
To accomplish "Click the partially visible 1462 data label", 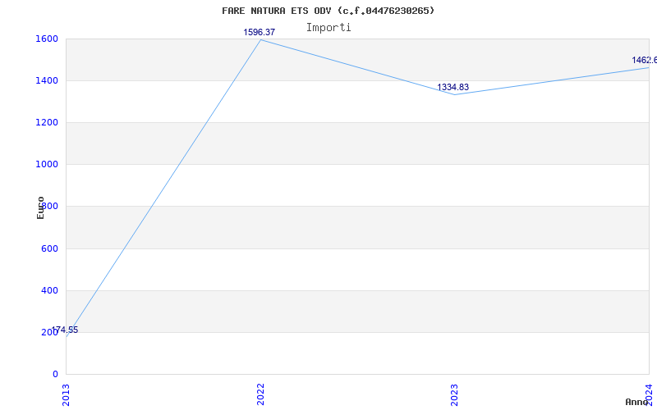I will click(x=645, y=60).
